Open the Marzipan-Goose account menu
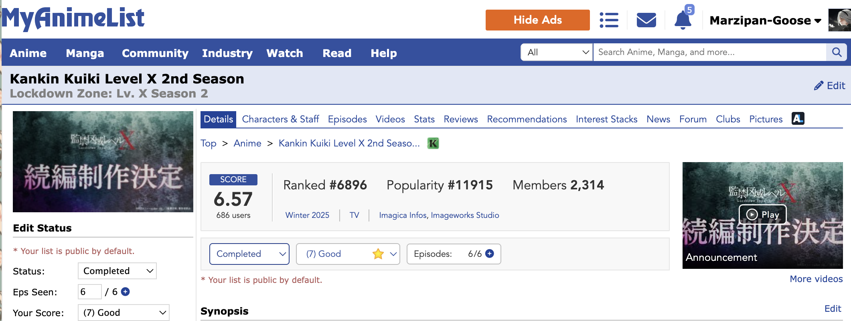This screenshot has width=851, height=321. click(x=765, y=20)
